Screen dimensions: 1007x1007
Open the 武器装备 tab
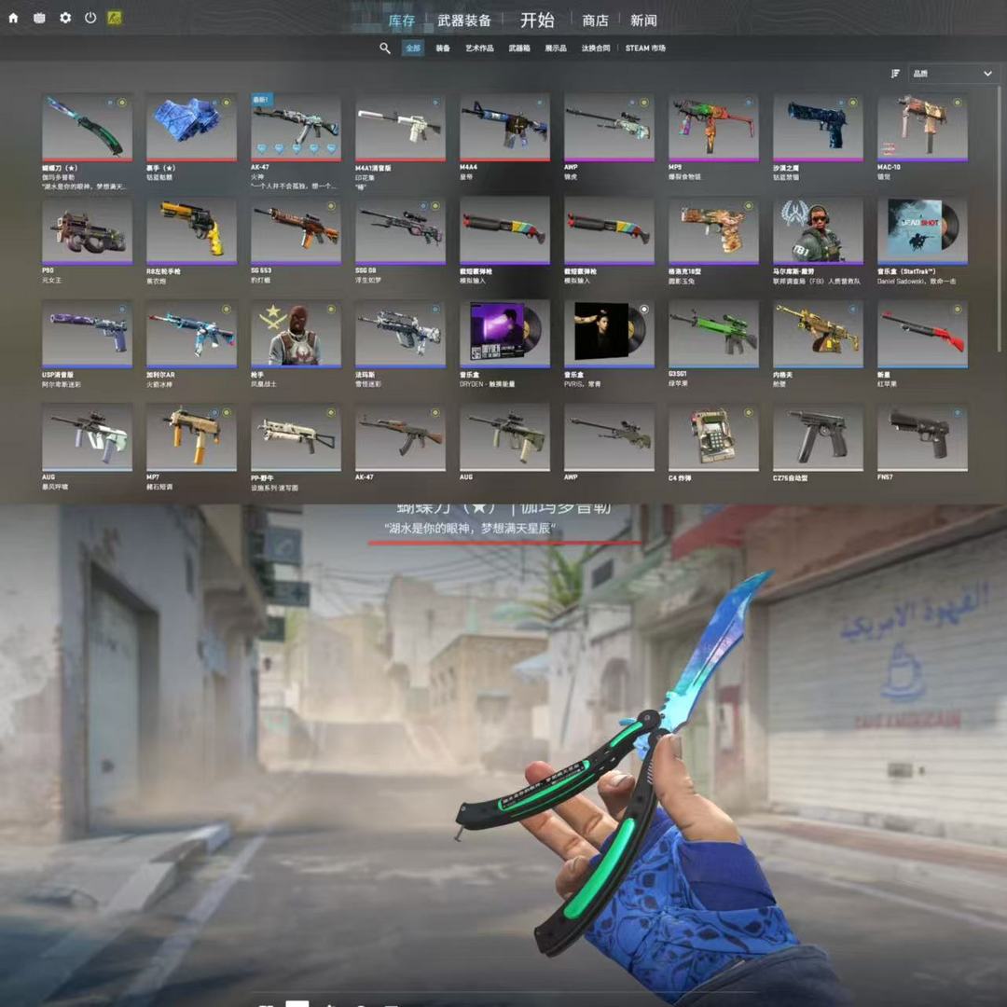point(464,21)
